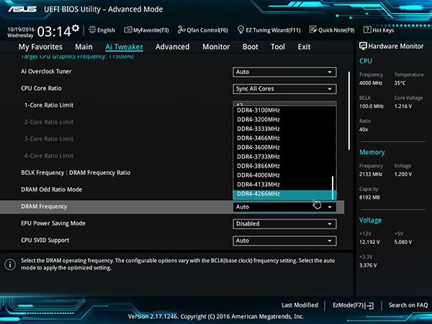
Task: Click the 4000 MHz CPU frequency value
Action: pos(371,83)
